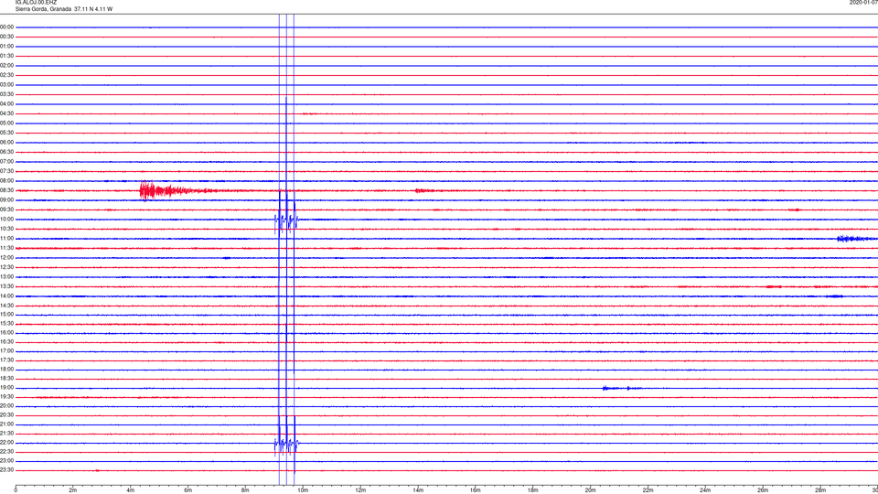Click the '16:00' row label
Screen dimensions: 878x494
pos(6,333)
